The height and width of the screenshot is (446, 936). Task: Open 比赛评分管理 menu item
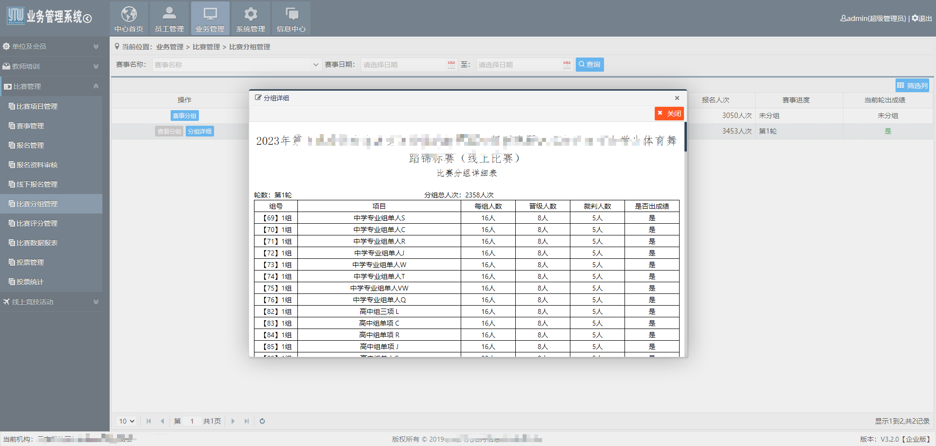(x=51, y=223)
